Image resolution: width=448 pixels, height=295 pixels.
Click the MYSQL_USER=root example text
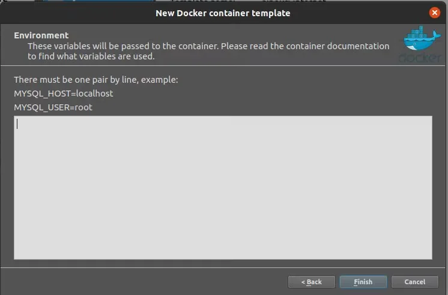(53, 107)
